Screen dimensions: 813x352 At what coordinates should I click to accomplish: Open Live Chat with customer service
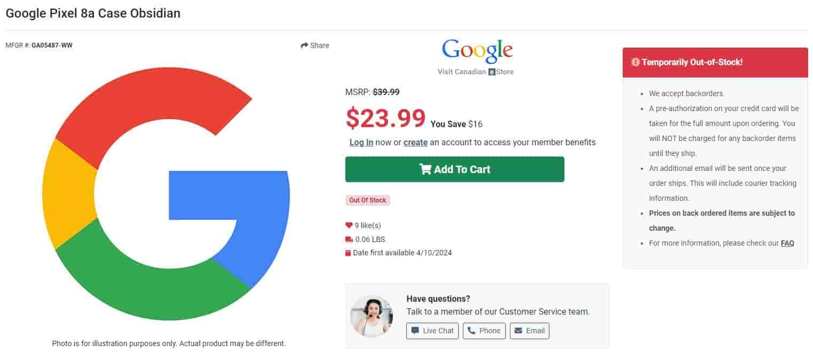coord(432,331)
